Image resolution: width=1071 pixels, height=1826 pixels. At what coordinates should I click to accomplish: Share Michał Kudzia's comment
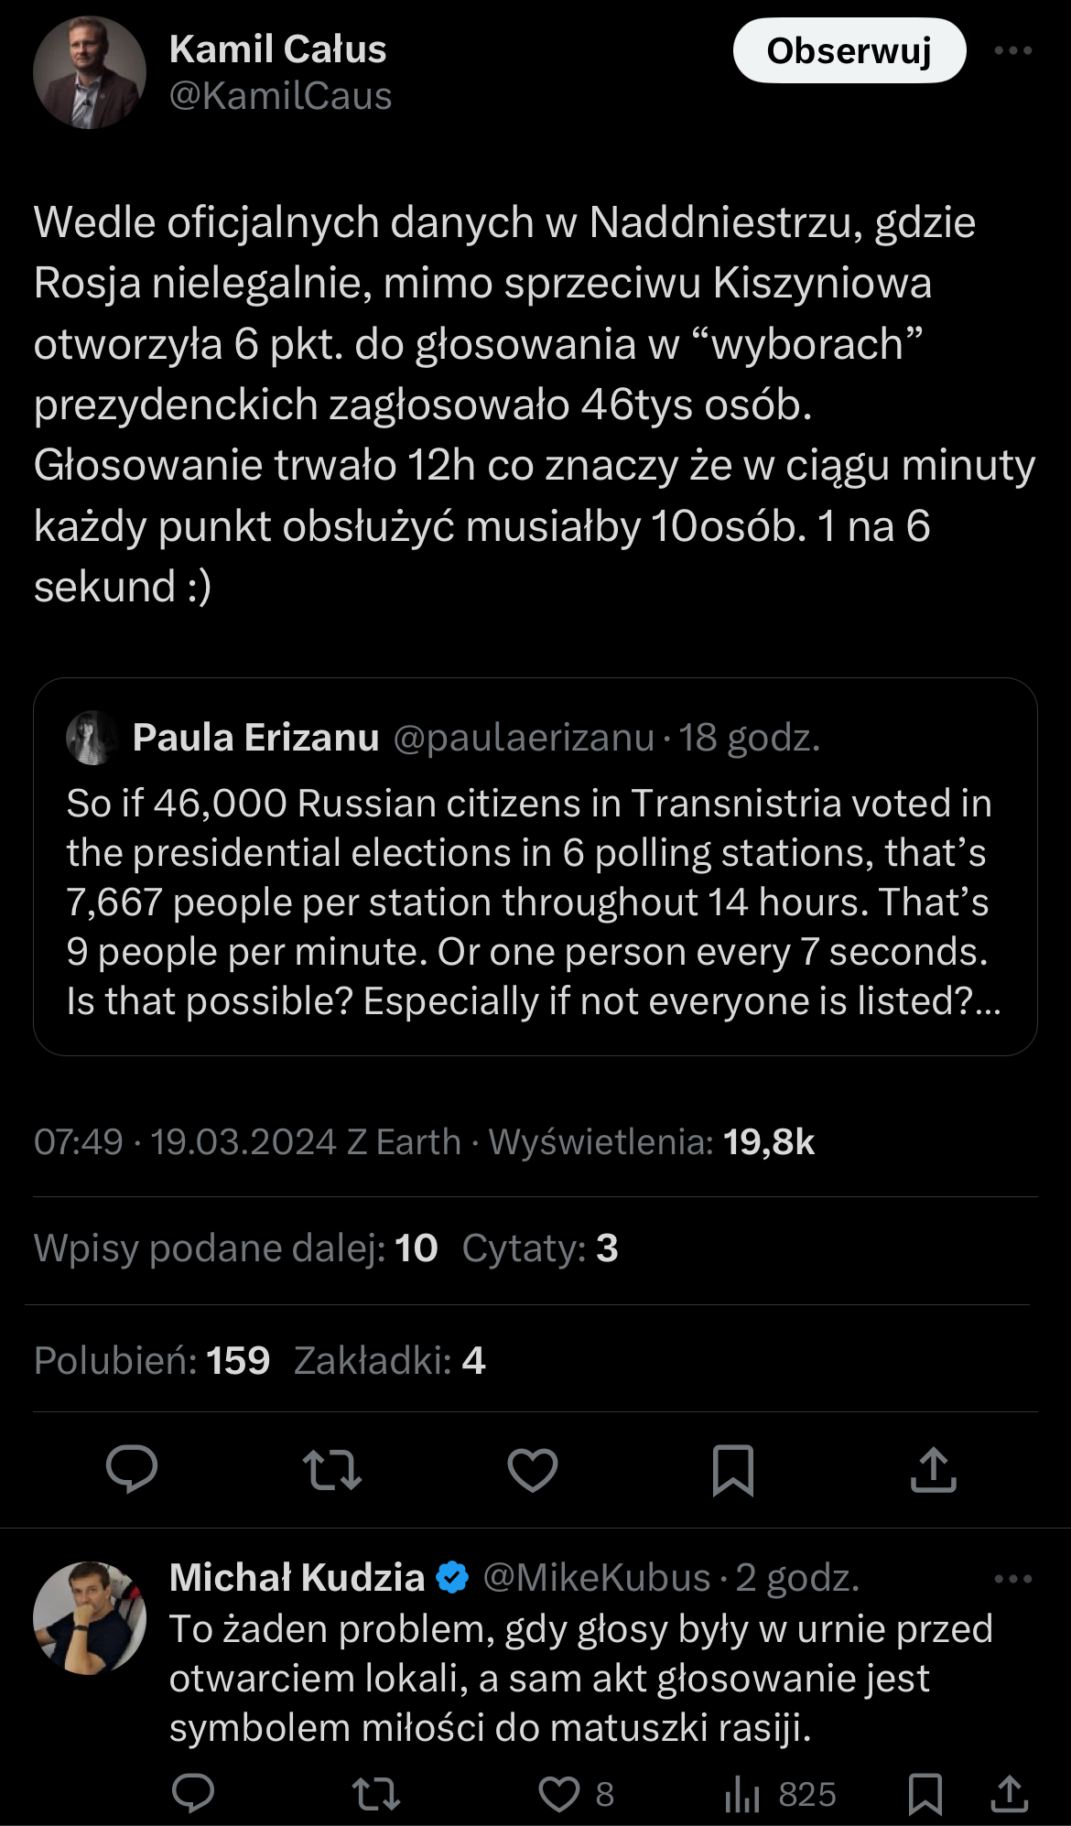tap(1010, 1794)
